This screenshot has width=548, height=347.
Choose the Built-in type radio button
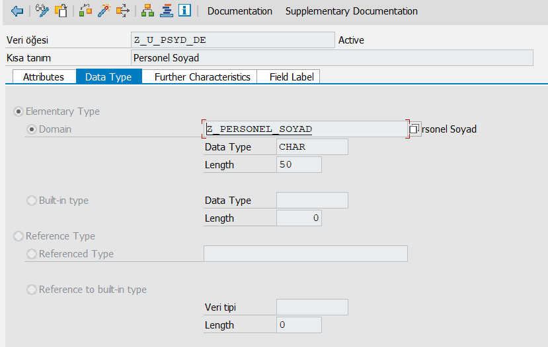coord(32,201)
